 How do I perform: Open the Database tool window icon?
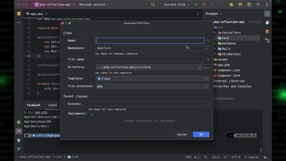pyautogui.click(x=267, y=31)
